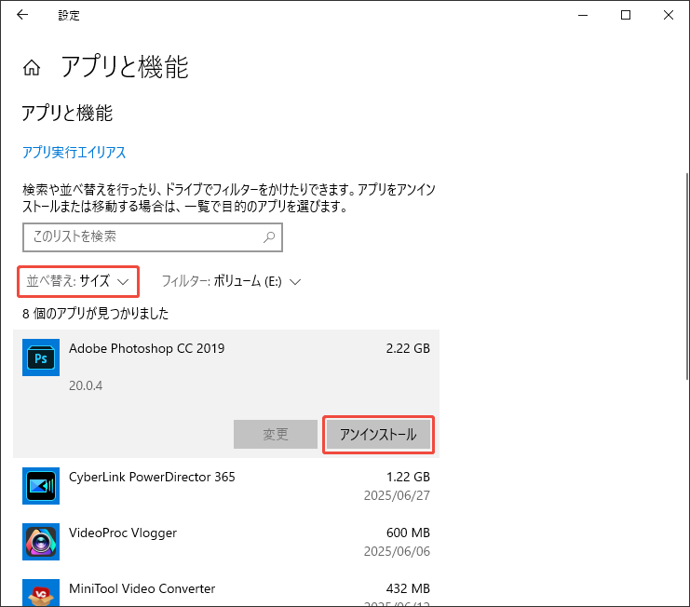Click the 432 MB size value

tap(408, 588)
